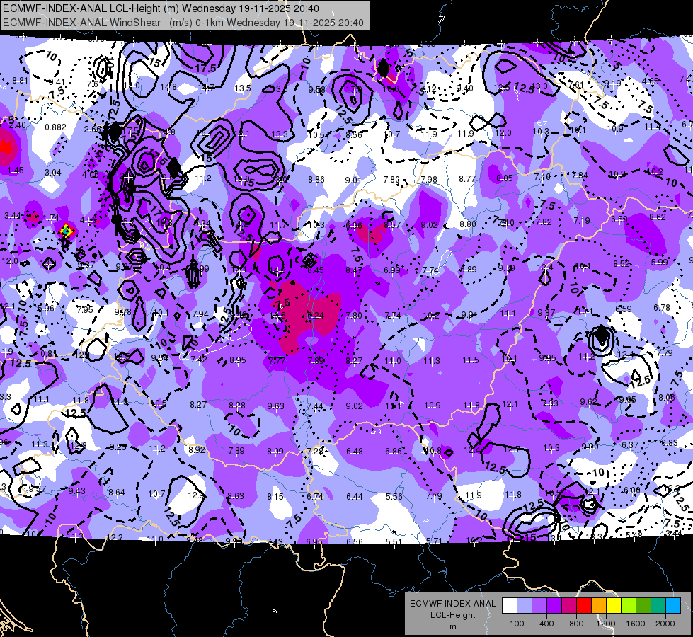Click the light lavender legend swatch
The height and width of the screenshot is (637, 693).
click(525, 606)
